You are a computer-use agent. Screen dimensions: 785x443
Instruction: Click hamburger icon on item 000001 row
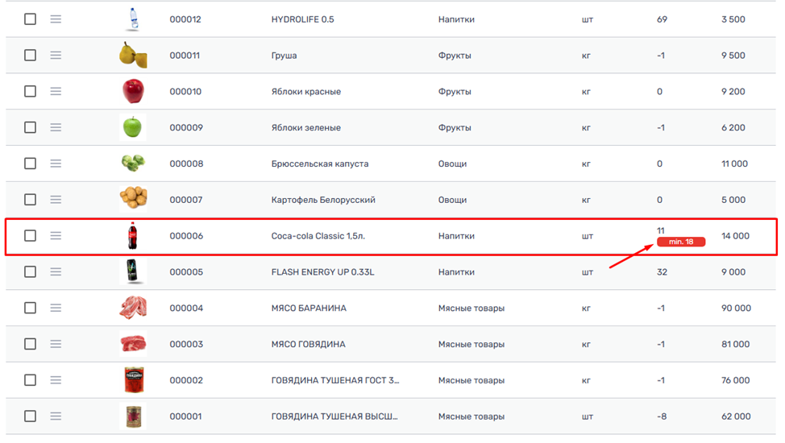(x=56, y=416)
